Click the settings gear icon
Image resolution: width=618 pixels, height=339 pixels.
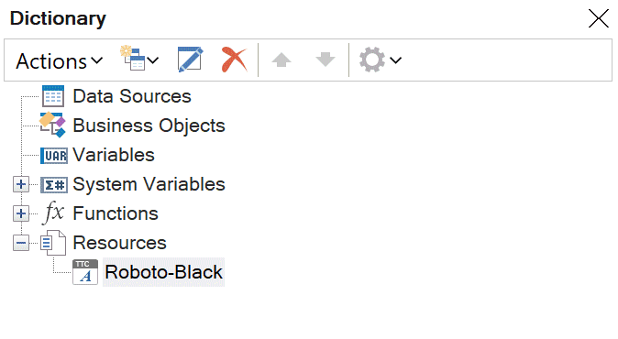[x=372, y=60]
